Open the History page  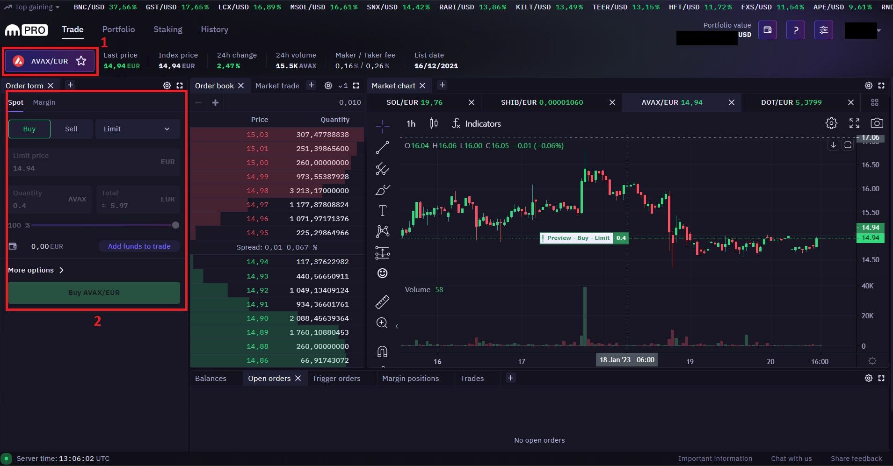214,29
